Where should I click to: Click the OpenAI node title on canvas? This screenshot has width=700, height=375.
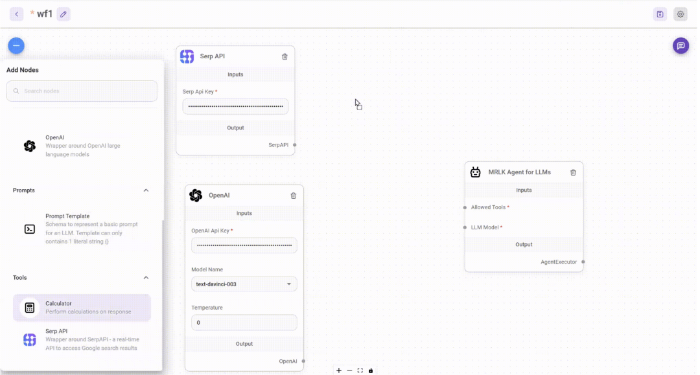219,196
